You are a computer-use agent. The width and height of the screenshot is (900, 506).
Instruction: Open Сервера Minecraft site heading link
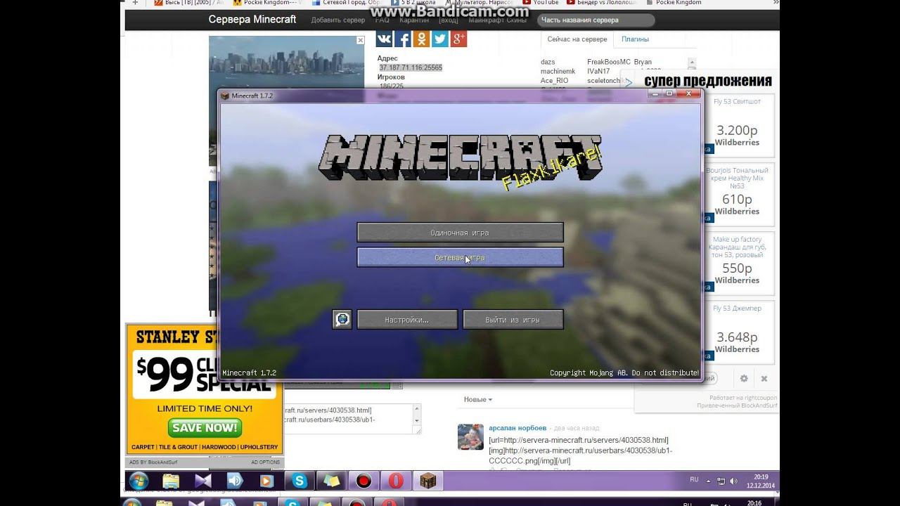pyautogui.click(x=252, y=19)
